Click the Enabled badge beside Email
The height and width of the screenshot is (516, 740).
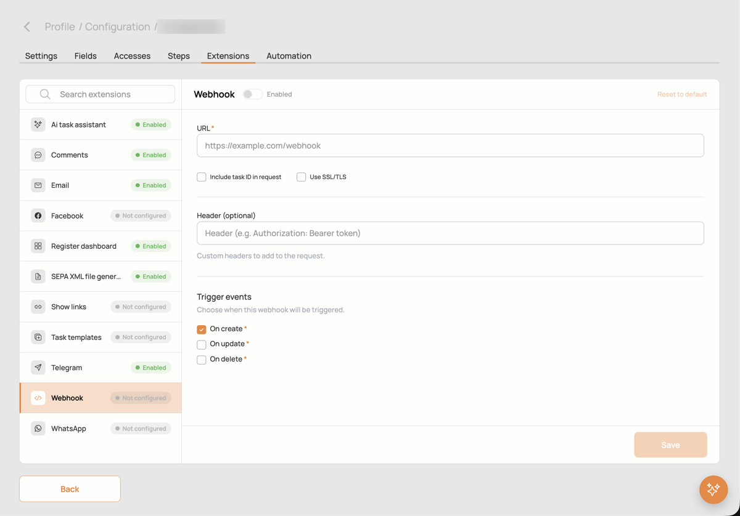click(151, 185)
